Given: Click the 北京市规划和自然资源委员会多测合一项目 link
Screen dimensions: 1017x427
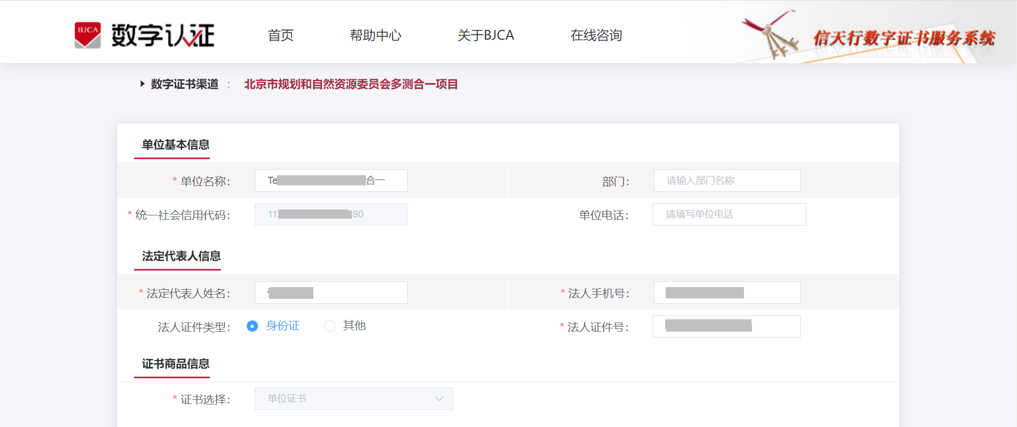Looking at the screenshot, I should 351,84.
